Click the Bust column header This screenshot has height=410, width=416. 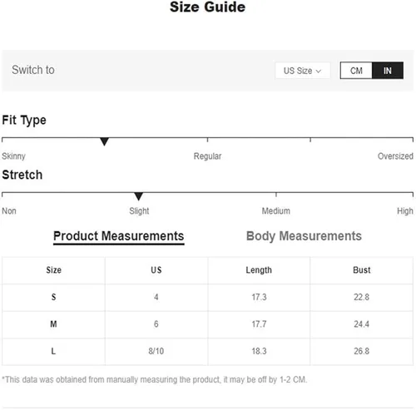[x=362, y=270]
